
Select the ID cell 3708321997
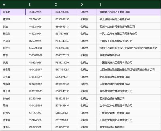[39, 77]
